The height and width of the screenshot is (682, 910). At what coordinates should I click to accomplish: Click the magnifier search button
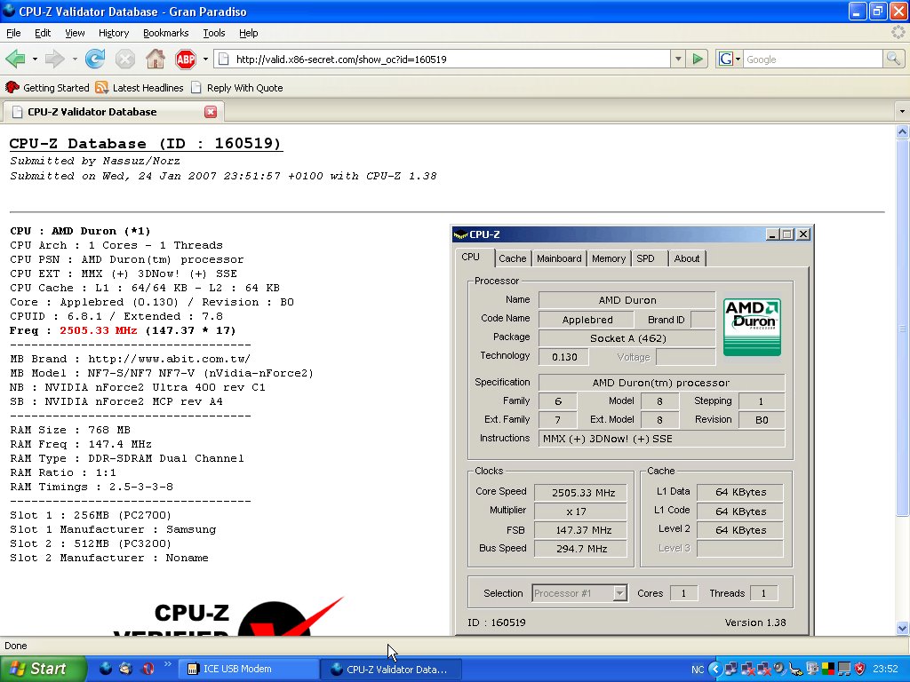tap(893, 59)
